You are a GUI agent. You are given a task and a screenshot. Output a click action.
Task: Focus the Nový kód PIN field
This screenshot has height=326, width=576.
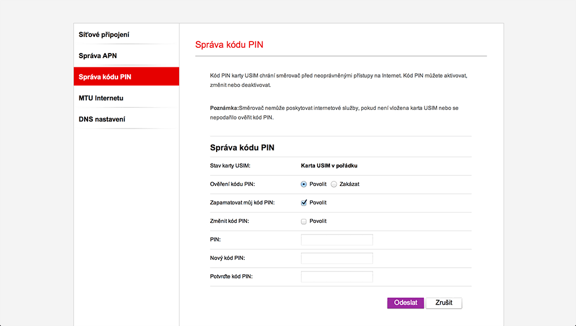coord(337,258)
